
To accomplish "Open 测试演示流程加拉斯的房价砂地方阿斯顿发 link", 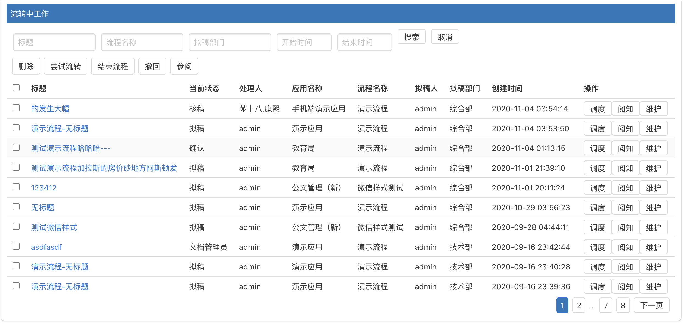I will [104, 168].
